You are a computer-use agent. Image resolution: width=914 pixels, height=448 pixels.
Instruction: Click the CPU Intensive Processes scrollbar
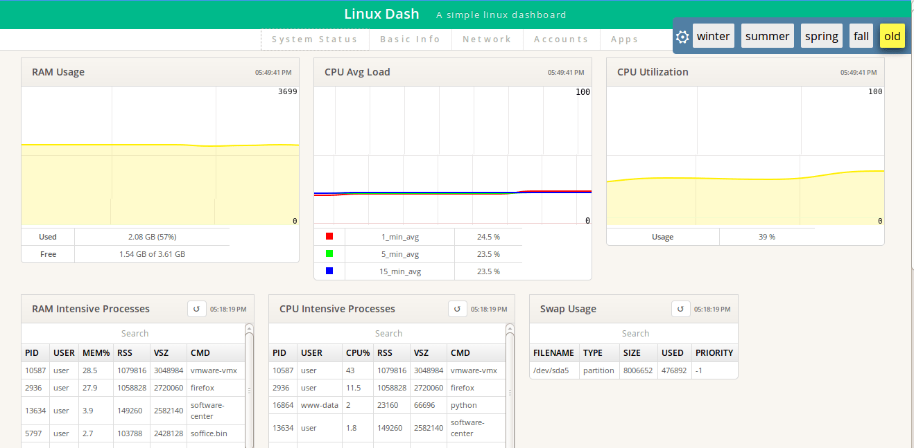[x=511, y=388]
